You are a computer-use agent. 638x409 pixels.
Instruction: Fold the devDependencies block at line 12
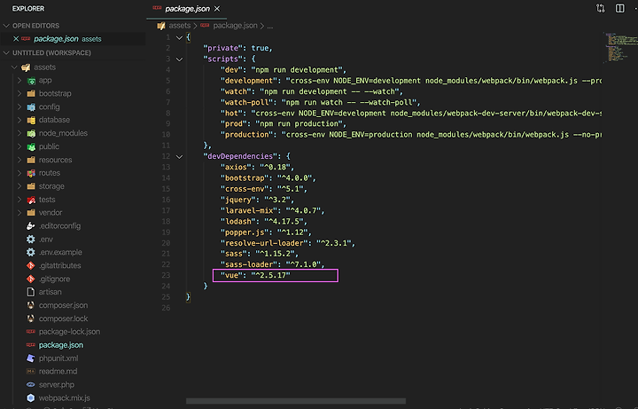pos(179,156)
